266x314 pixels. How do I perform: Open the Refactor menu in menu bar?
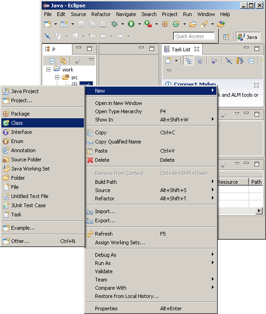[101, 14]
